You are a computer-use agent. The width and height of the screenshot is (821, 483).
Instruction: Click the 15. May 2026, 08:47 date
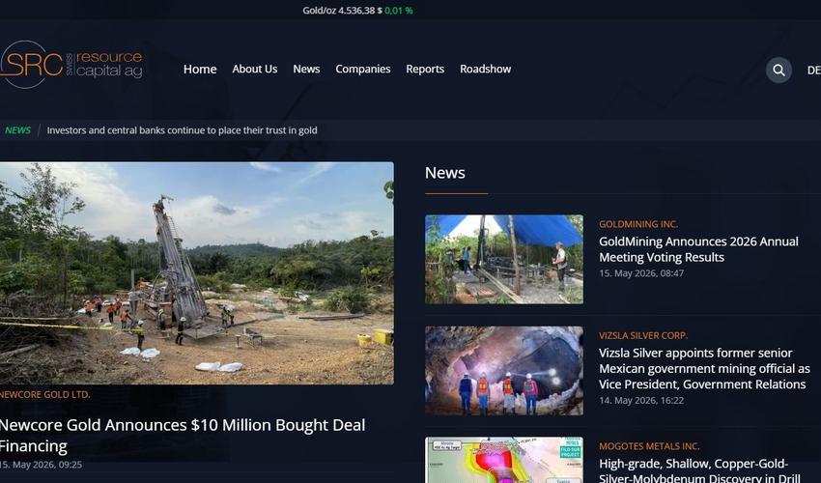coord(641,273)
